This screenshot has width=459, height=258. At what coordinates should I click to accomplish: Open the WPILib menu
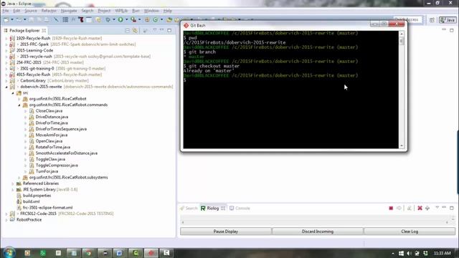point(121,11)
